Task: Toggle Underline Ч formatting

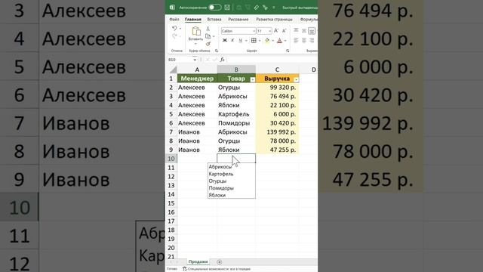Action: click(240, 40)
